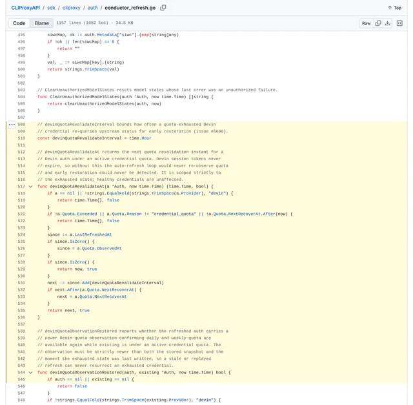
Task: Select line number 536
Action: [x=21, y=317]
